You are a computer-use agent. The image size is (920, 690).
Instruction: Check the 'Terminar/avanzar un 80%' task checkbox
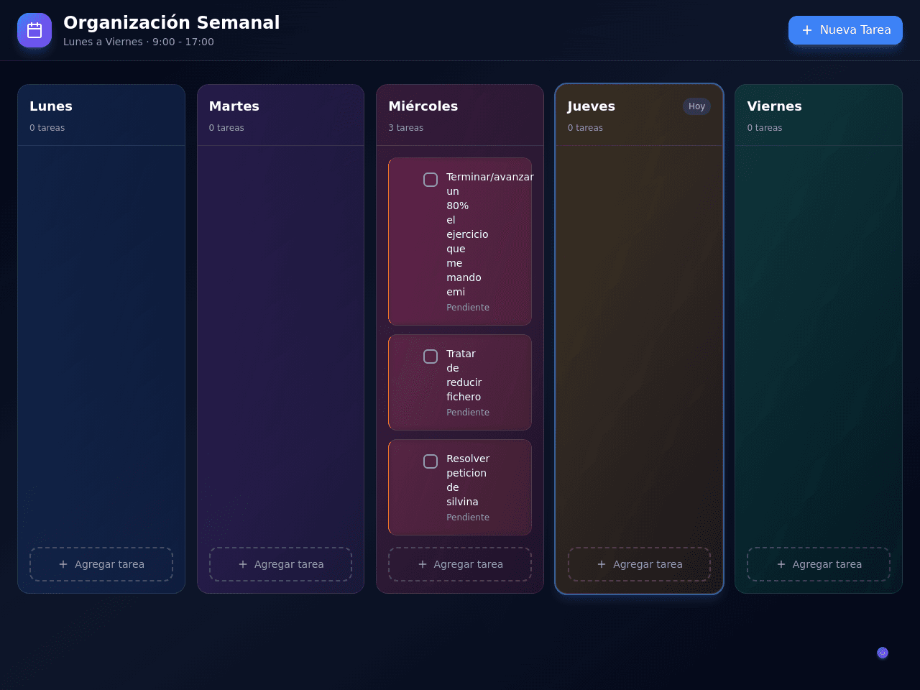[431, 180]
